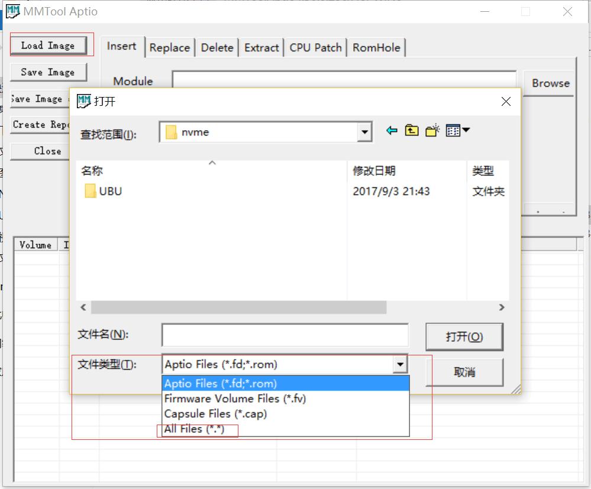
Task: Sort files by 修改日期 column header
Action: coord(374,171)
